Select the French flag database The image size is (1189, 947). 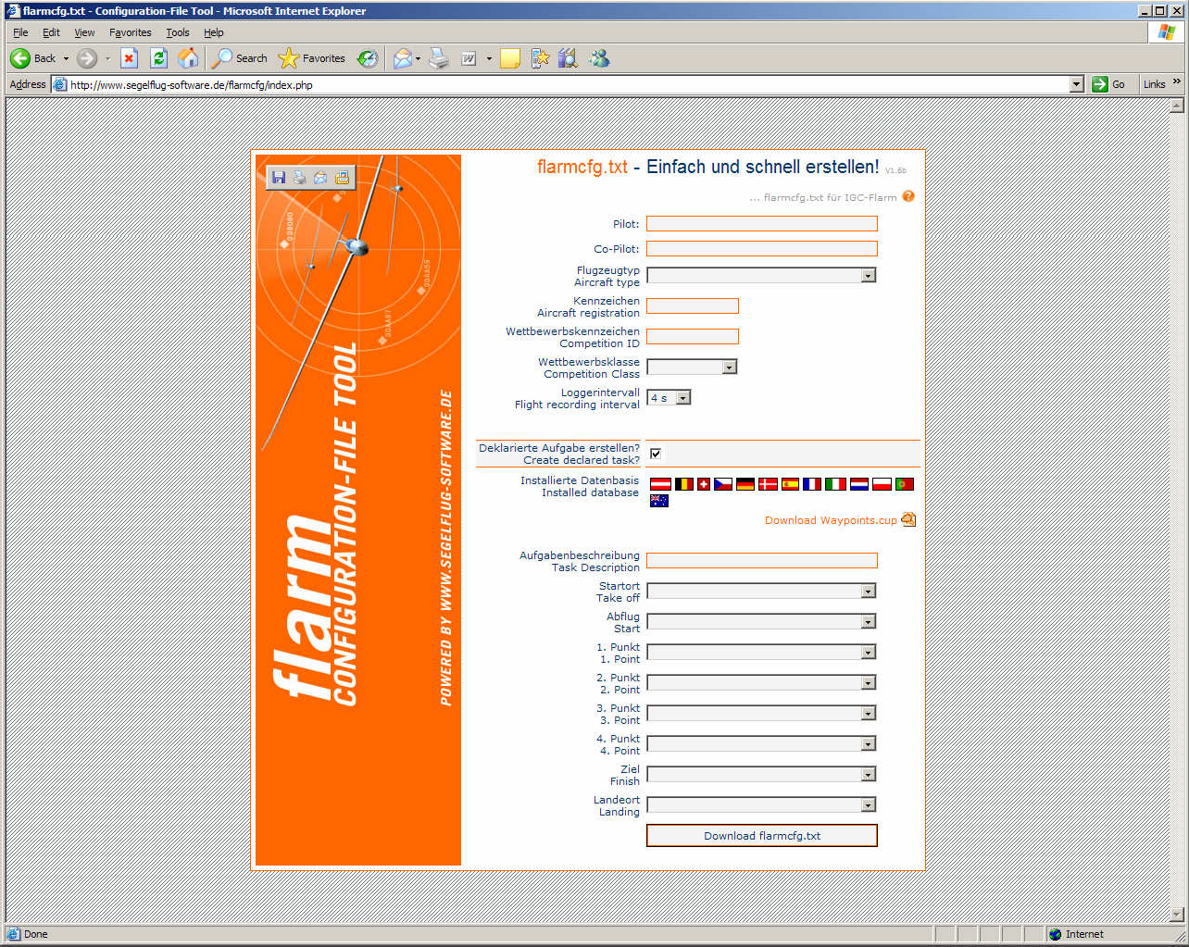(x=812, y=484)
